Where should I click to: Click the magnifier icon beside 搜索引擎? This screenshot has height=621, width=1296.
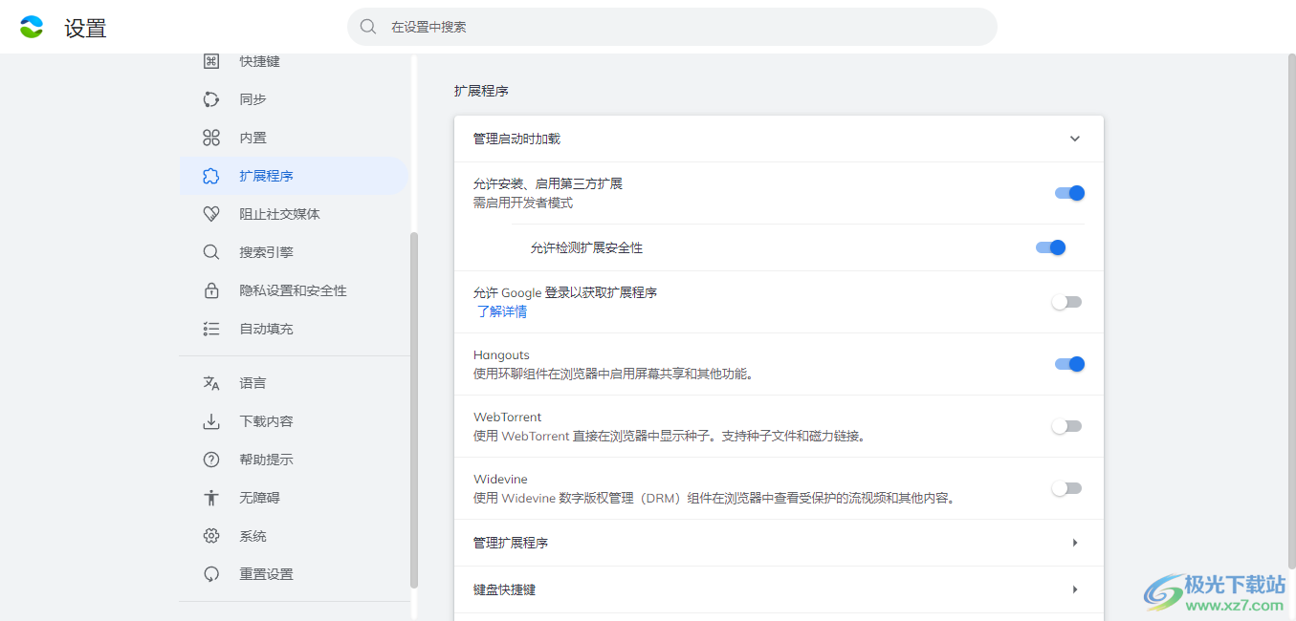[x=211, y=252]
